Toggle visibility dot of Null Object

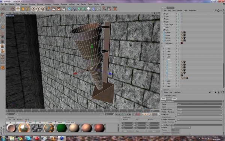pyautogui.click(x=176, y=43)
